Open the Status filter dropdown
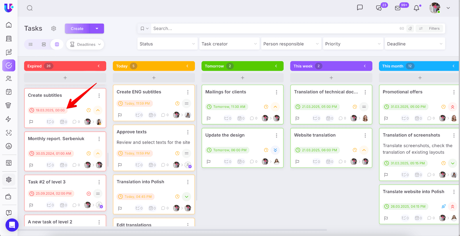The height and width of the screenshot is (236, 460). pos(167,44)
